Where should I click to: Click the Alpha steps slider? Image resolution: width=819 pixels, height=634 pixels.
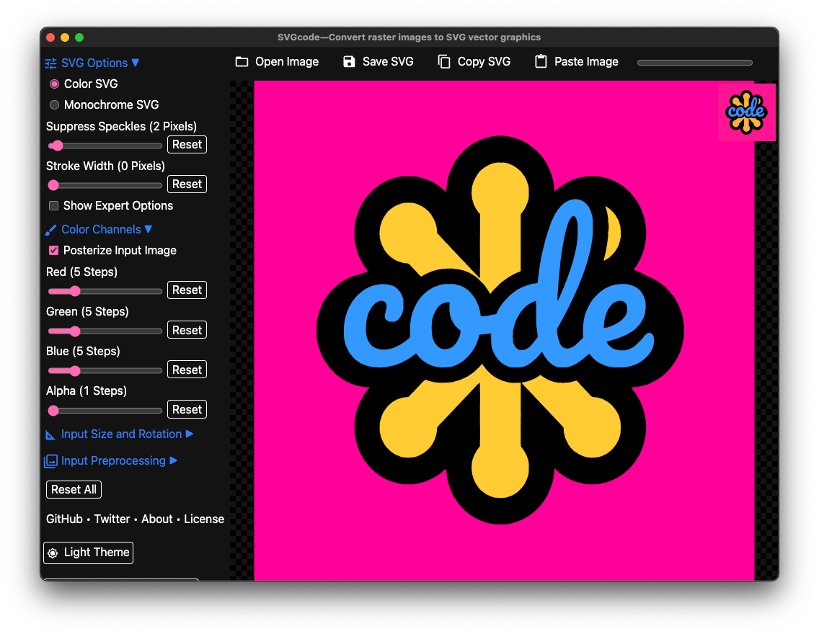pyautogui.click(x=105, y=411)
